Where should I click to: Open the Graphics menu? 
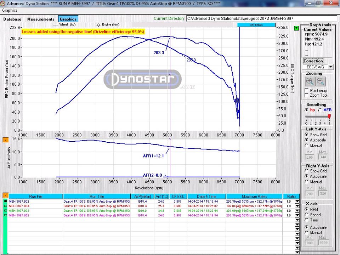10,10
